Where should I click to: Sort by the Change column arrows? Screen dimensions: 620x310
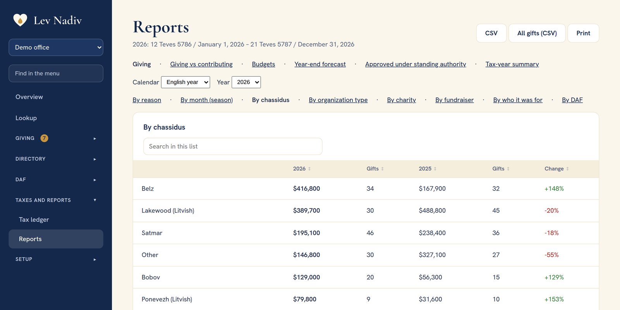(x=568, y=169)
